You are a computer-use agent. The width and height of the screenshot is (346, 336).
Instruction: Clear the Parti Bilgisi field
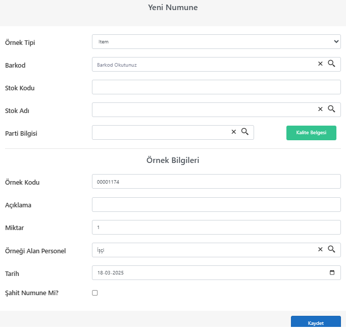pyautogui.click(x=234, y=132)
